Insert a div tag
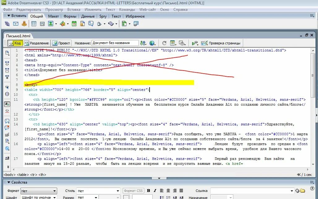This screenshot has height=199, width=318. click(x=42, y=24)
